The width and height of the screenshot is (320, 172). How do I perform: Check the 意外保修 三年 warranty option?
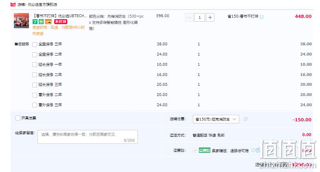pyautogui.click(x=35, y=105)
